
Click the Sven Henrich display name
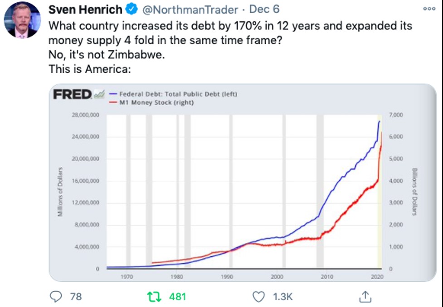point(85,9)
